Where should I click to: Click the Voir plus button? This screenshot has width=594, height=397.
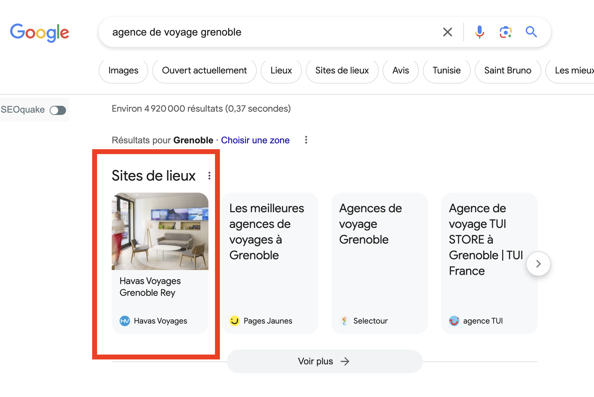click(324, 361)
